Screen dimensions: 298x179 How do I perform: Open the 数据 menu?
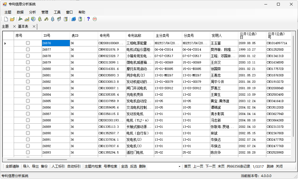click(20, 12)
